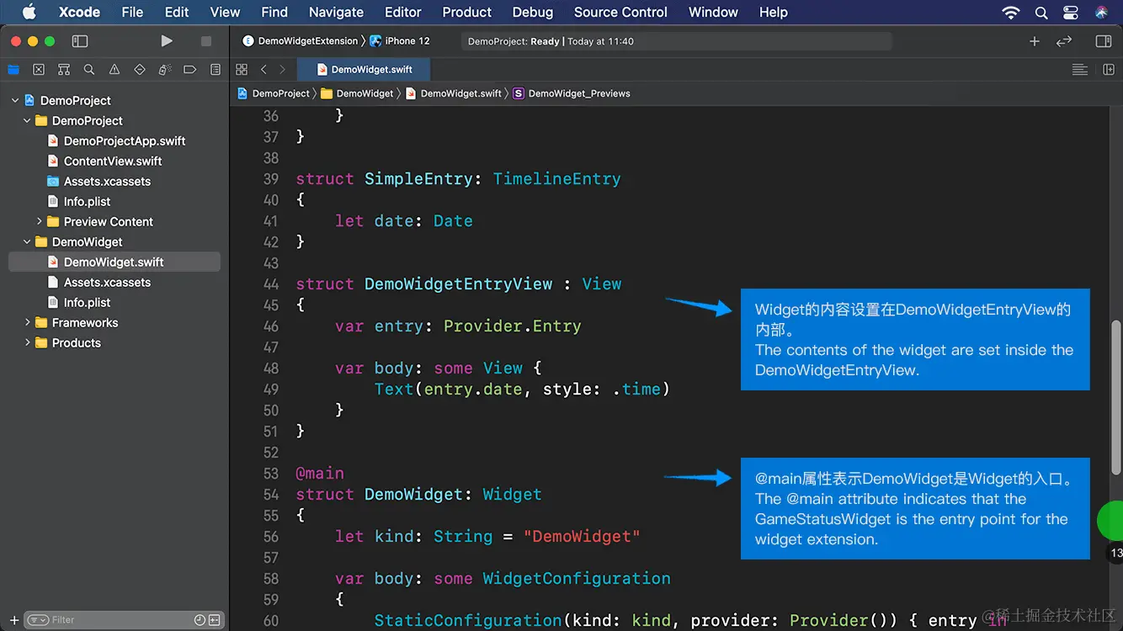The width and height of the screenshot is (1123, 631).
Task: Open Wi-Fi status in menu bar
Action: pos(1011,12)
